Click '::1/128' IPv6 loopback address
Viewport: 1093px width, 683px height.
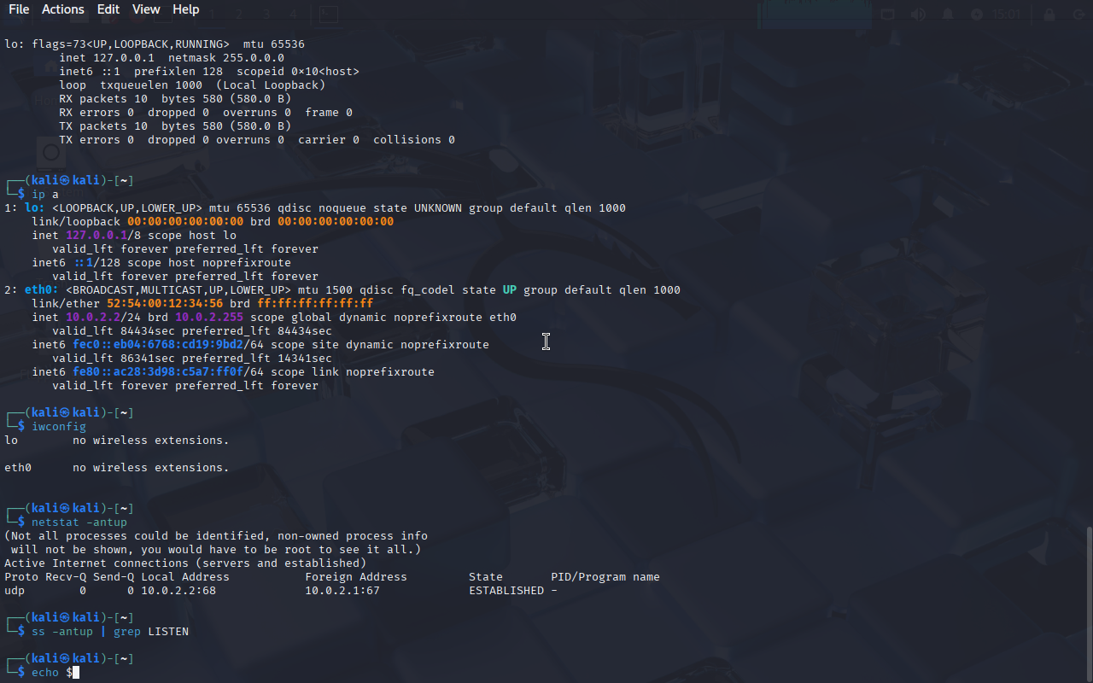coord(96,263)
